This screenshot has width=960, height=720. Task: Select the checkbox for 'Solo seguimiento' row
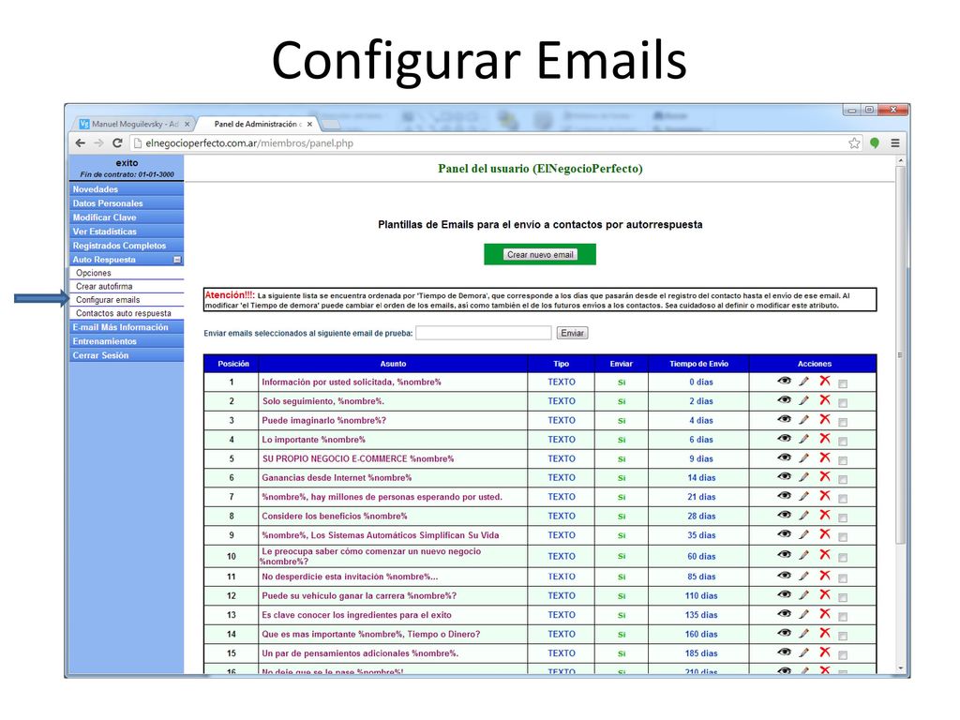843,403
